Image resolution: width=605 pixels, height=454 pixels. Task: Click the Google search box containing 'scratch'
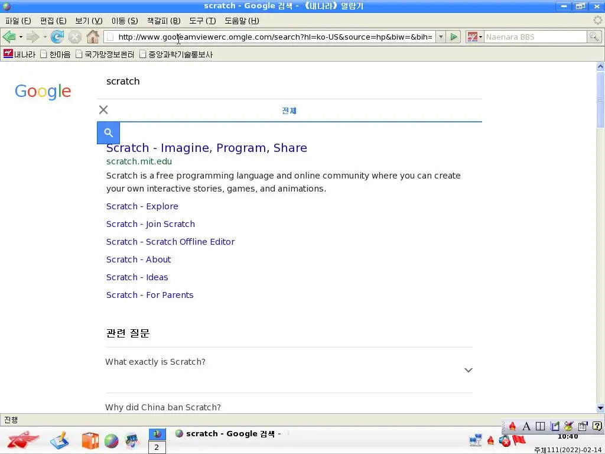(290, 82)
